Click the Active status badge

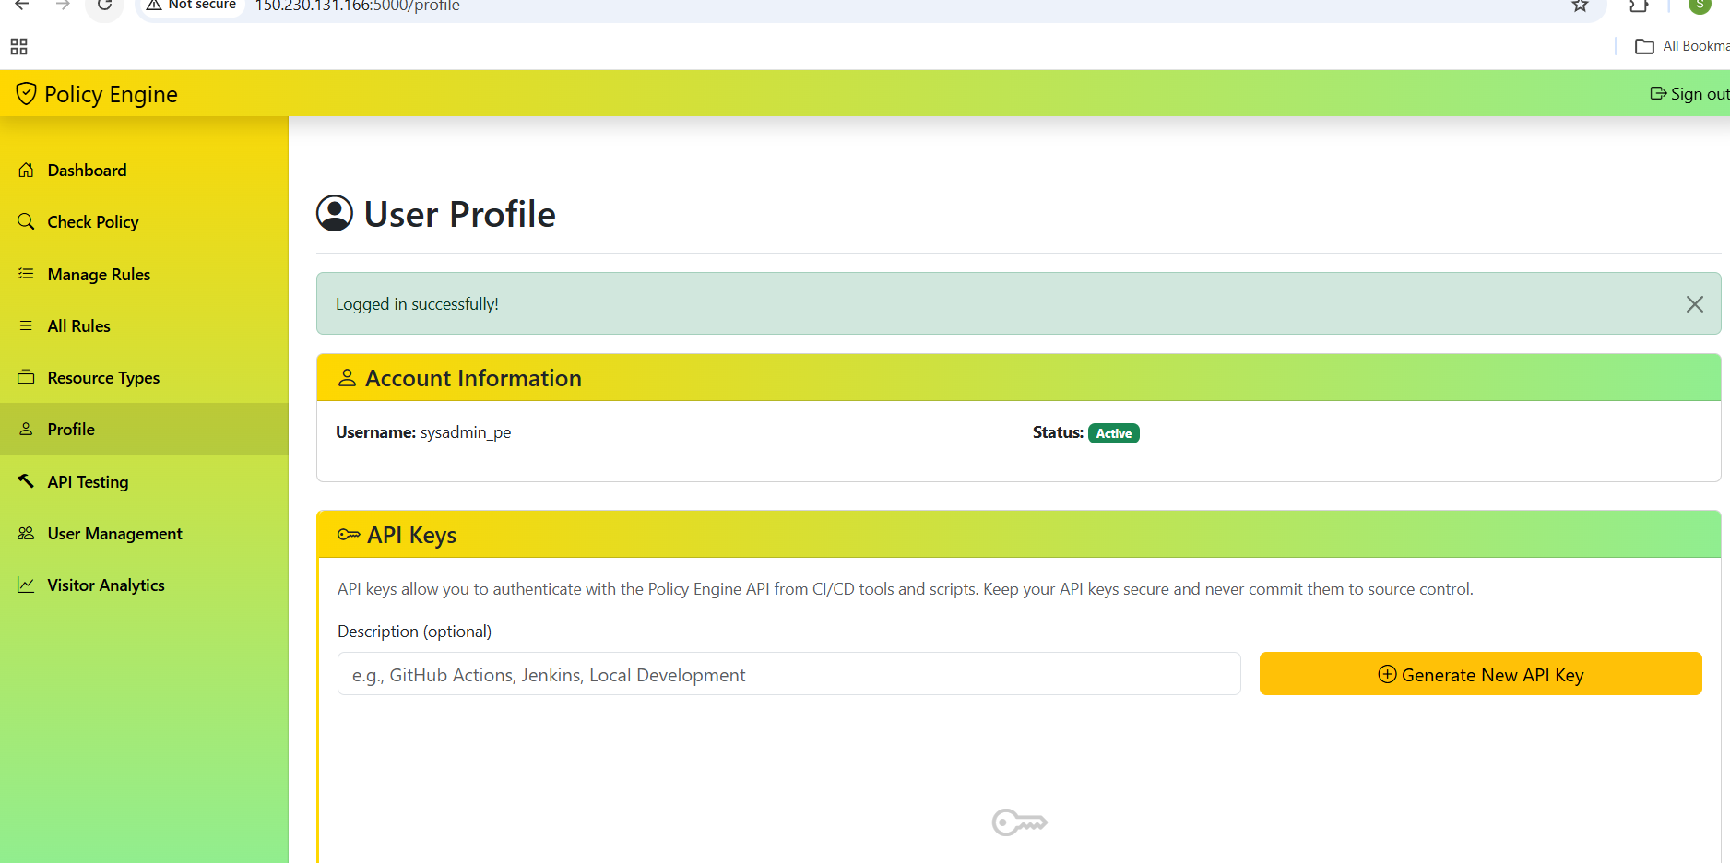tap(1113, 432)
